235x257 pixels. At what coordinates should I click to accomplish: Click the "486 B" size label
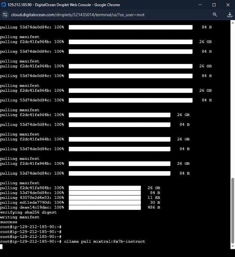coord(154,208)
